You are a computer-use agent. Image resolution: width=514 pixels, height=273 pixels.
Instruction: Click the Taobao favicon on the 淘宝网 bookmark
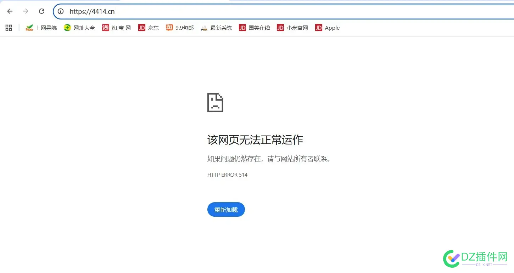tap(105, 28)
